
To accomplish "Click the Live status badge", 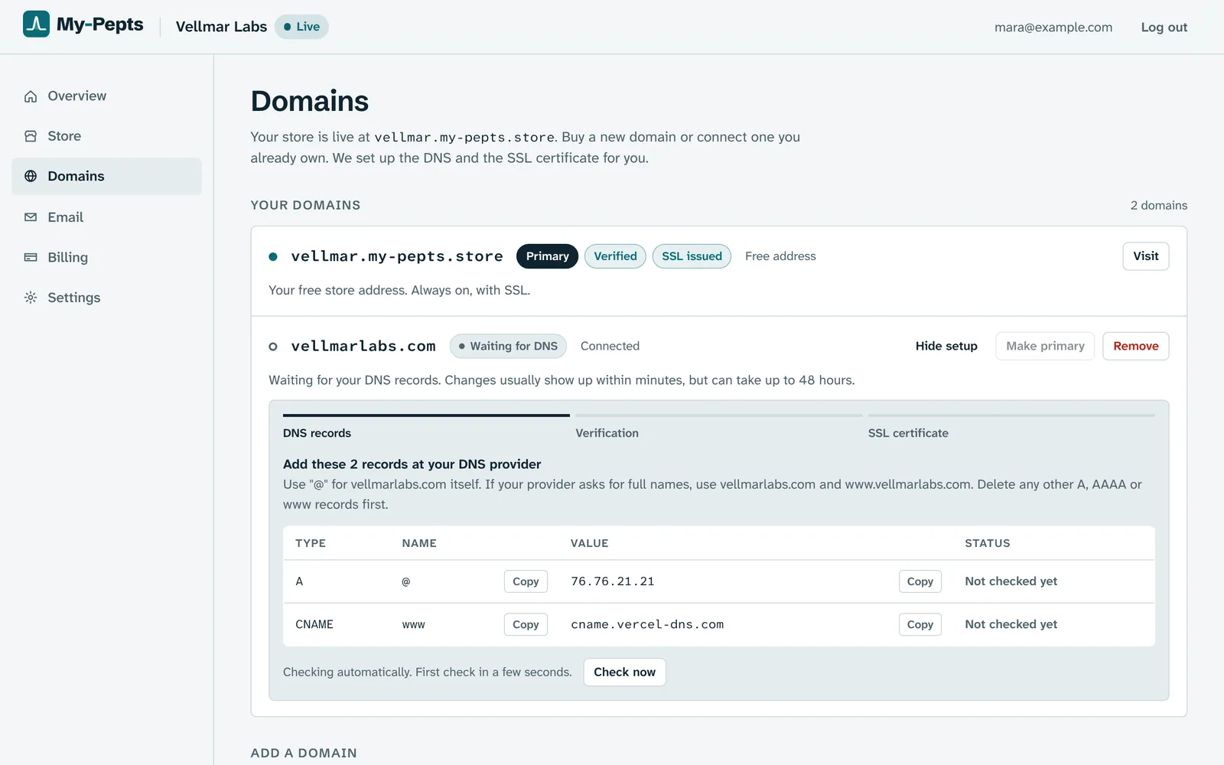I will point(301,27).
